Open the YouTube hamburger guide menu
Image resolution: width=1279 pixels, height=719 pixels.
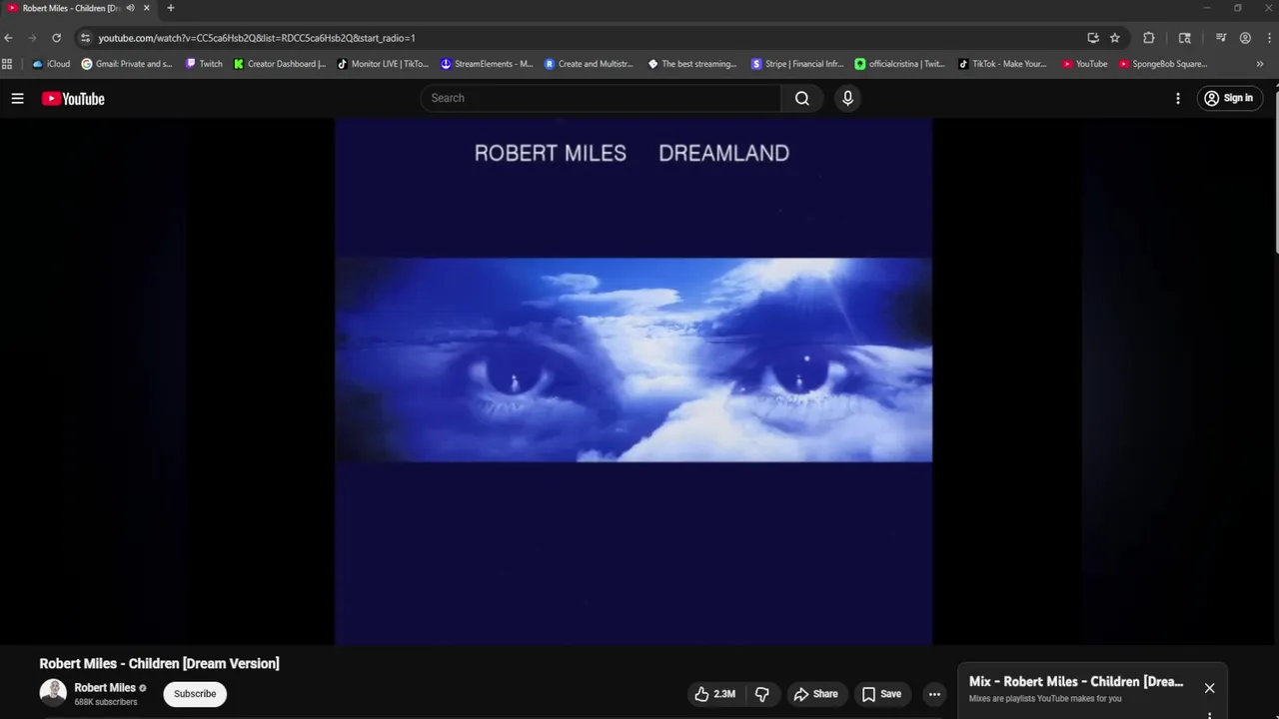point(17,98)
